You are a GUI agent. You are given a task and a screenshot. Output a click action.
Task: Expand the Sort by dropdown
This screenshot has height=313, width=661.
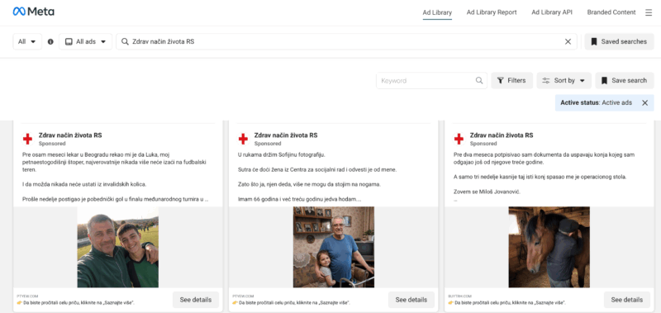[x=564, y=80]
